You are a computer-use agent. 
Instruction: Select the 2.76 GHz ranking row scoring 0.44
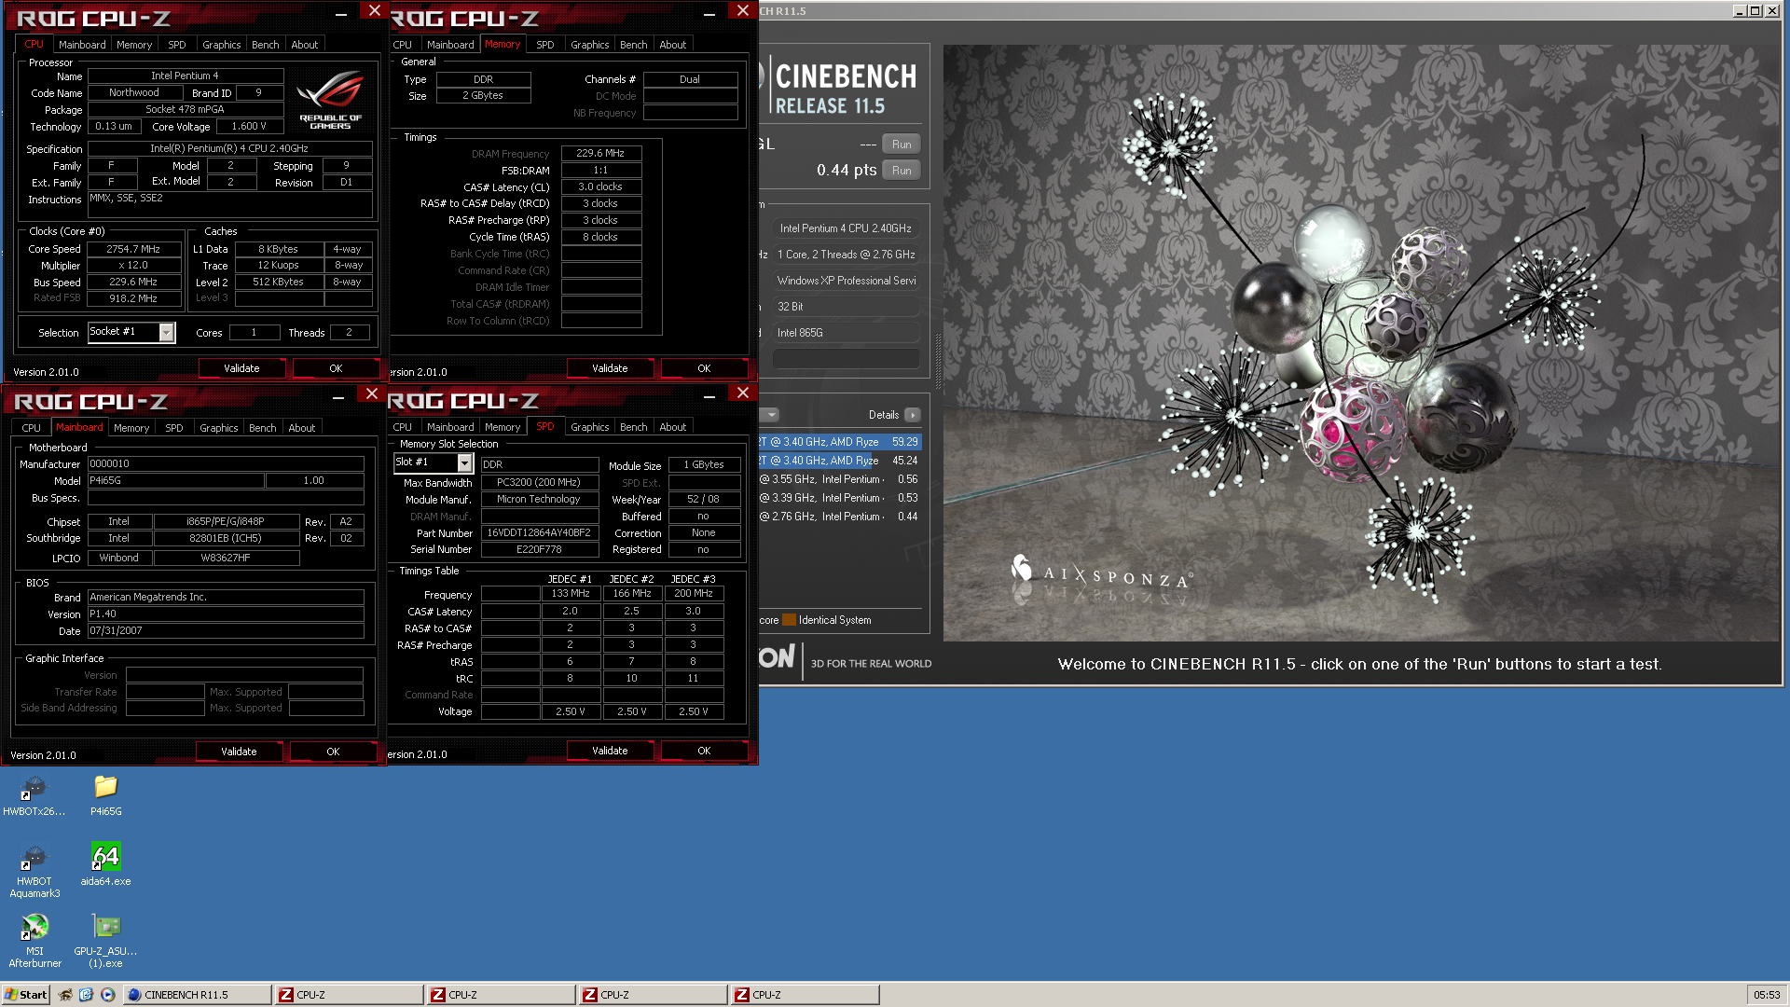click(x=840, y=517)
